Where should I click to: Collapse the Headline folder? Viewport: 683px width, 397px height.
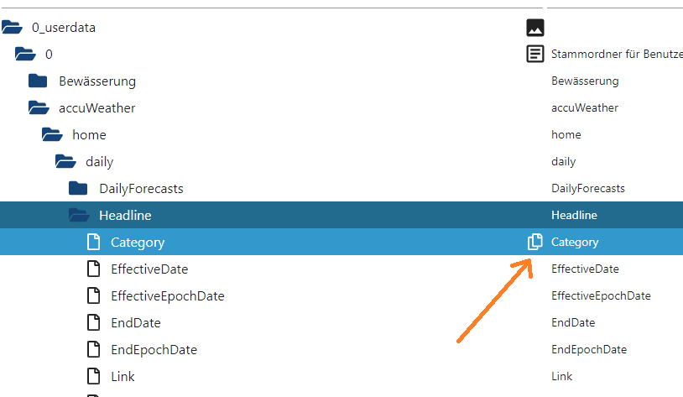click(x=79, y=215)
